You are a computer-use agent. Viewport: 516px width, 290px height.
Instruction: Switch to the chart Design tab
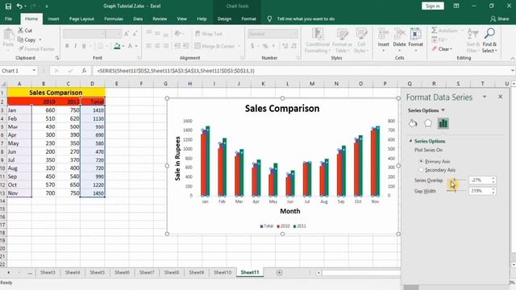click(x=224, y=19)
